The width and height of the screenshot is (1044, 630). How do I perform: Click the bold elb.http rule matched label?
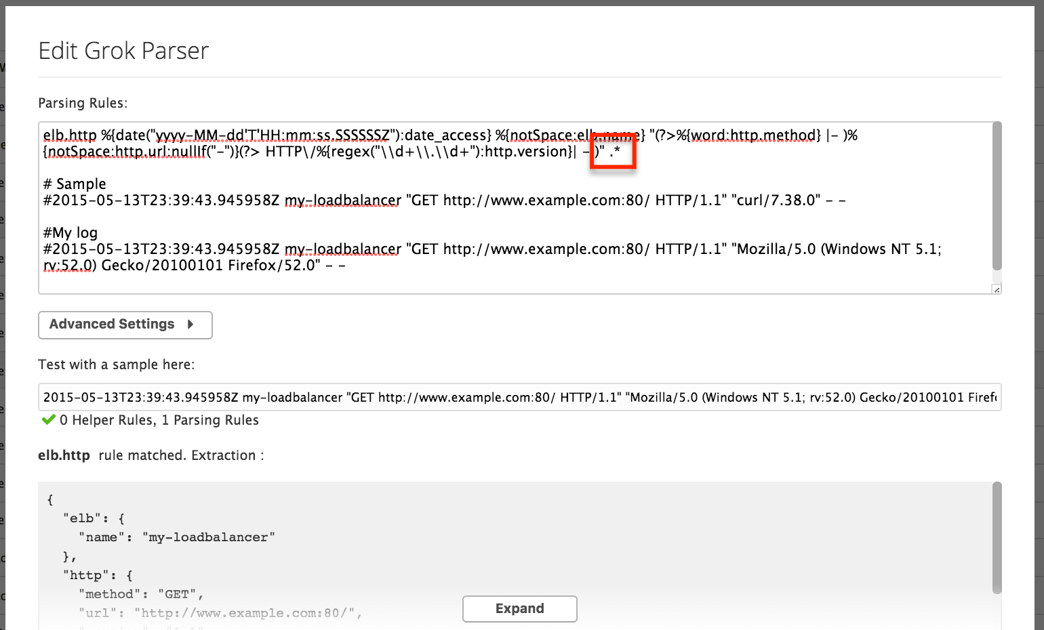click(64, 455)
